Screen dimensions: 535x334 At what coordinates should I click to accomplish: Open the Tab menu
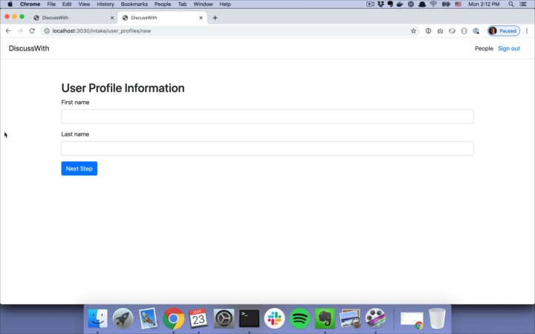click(x=182, y=4)
